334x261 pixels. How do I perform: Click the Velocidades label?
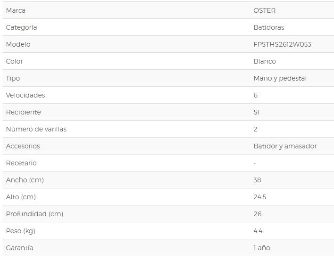pos(25,95)
